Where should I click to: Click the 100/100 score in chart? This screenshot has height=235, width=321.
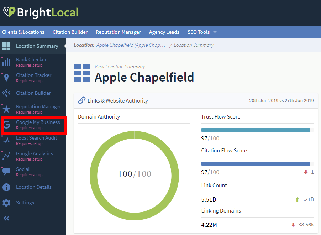[135, 174]
